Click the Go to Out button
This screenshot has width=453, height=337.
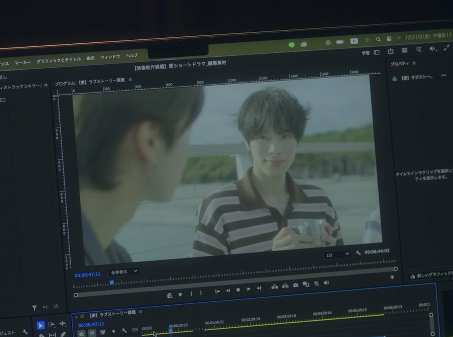point(259,288)
